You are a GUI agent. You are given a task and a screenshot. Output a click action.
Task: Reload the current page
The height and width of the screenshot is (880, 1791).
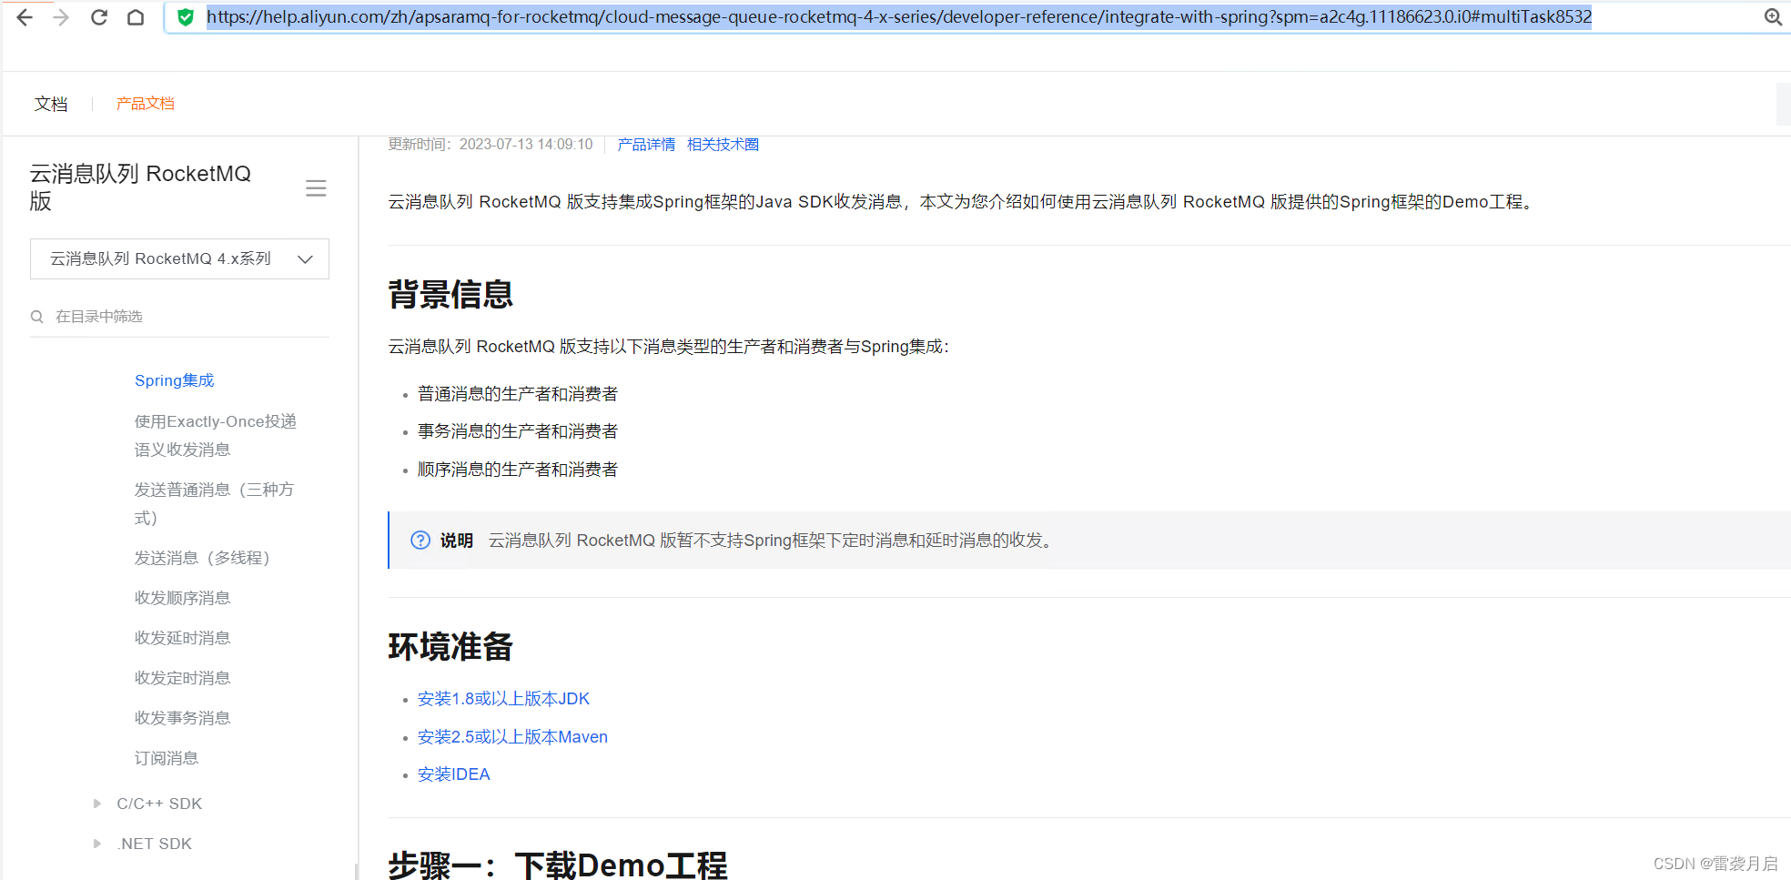[98, 16]
